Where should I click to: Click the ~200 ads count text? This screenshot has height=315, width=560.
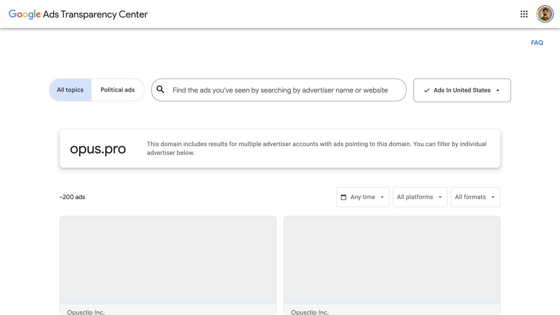(x=72, y=197)
